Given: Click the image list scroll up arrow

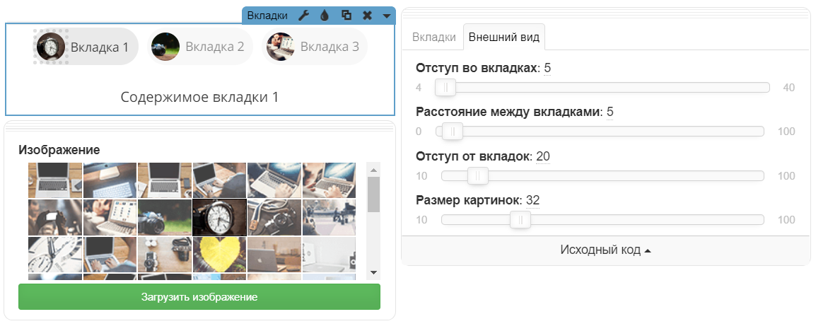Looking at the screenshot, I should (374, 169).
